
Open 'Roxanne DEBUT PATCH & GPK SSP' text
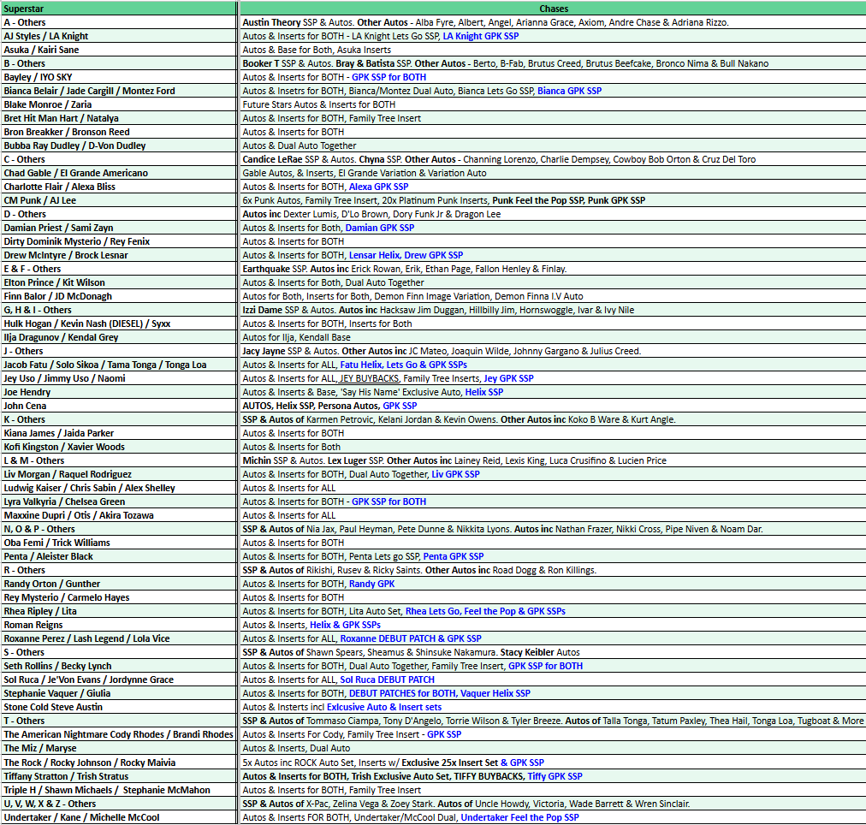[411, 638]
